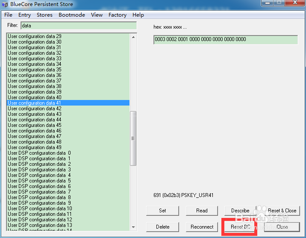Open the Help menu
Image resolution: width=306 pixels, height=238 pixels.
[x=138, y=15]
